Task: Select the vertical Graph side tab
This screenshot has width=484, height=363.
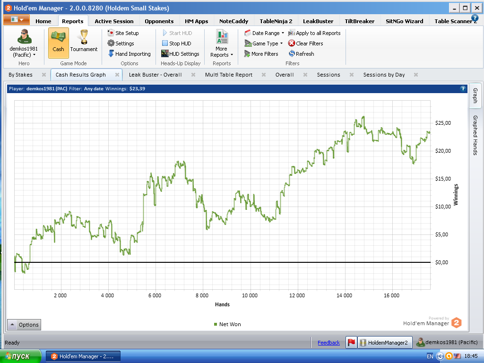Action: tap(475, 95)
